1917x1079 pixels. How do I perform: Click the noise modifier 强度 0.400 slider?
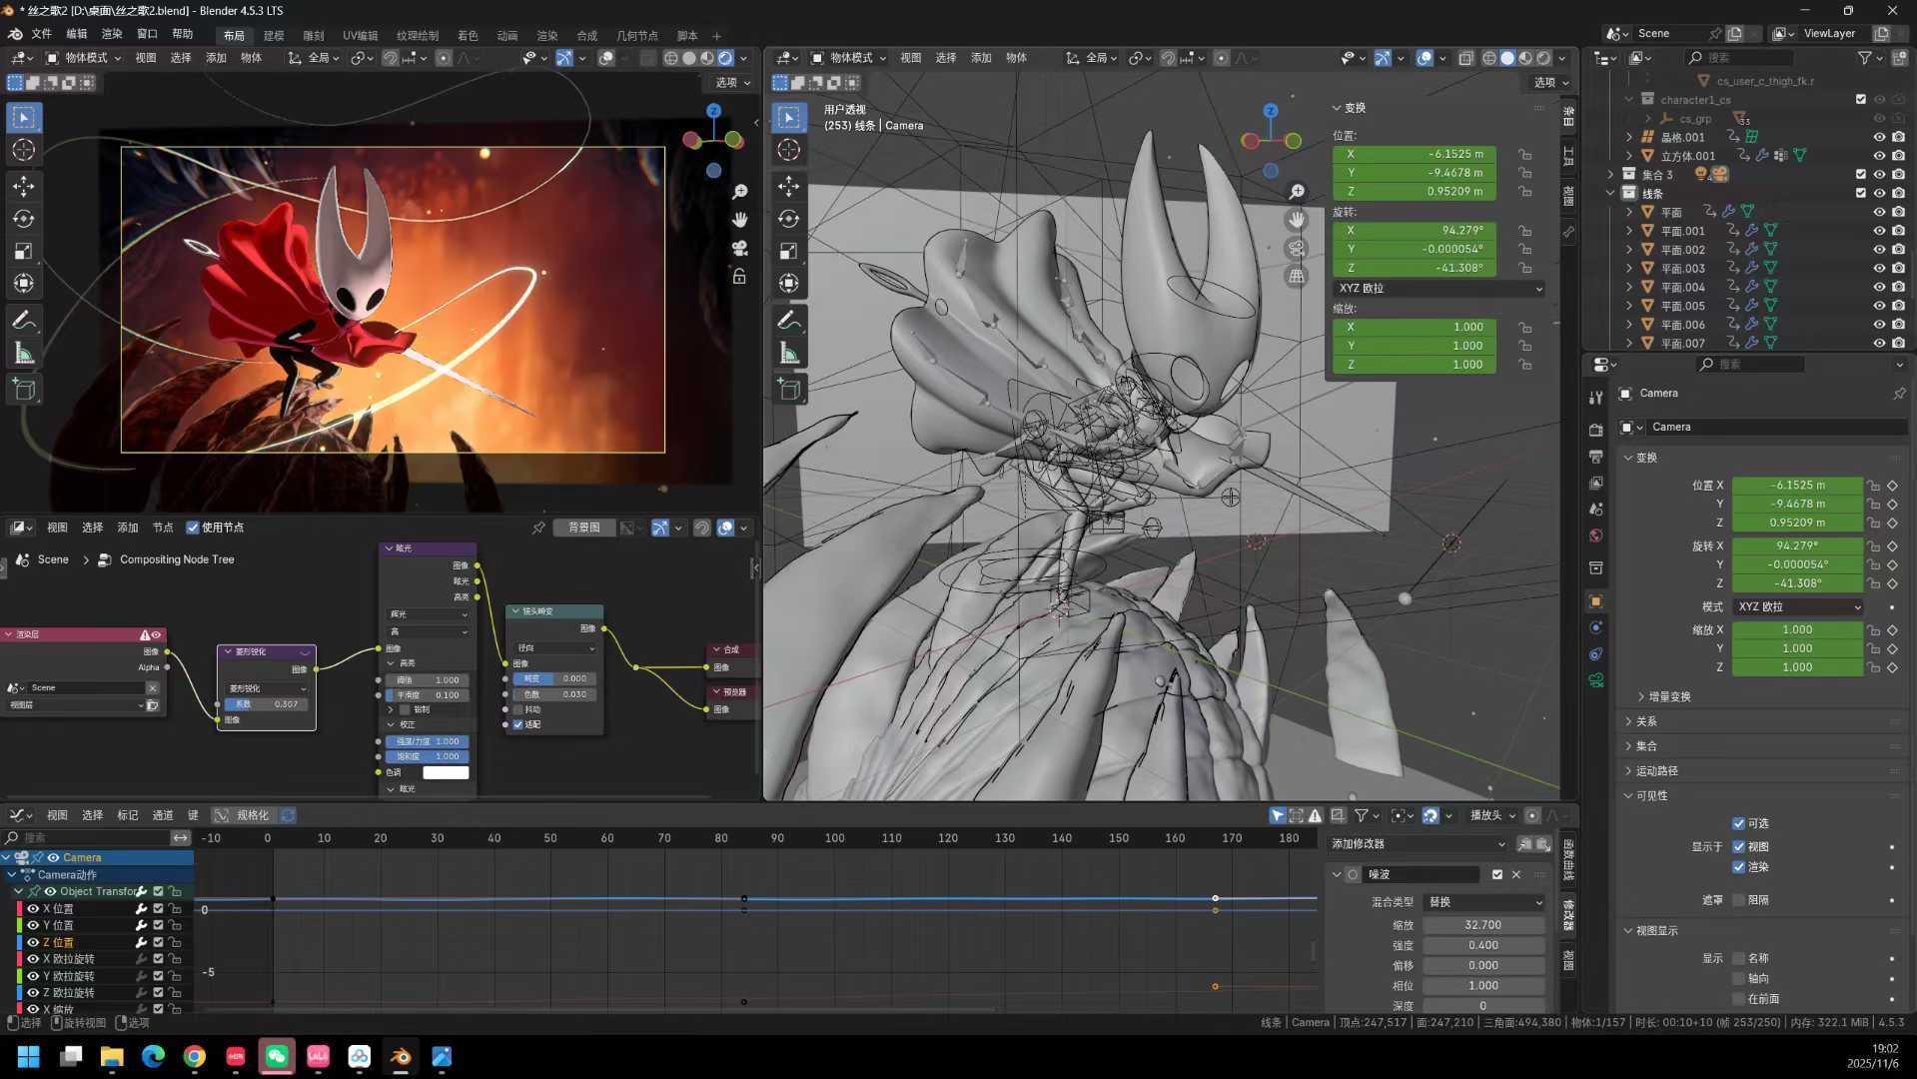(1484, 945)
